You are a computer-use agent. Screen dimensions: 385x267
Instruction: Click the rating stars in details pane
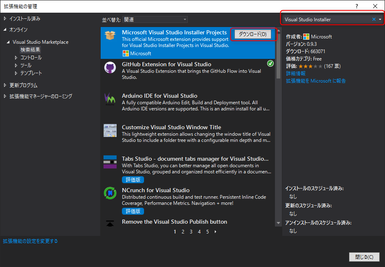(x=311, y=66)
